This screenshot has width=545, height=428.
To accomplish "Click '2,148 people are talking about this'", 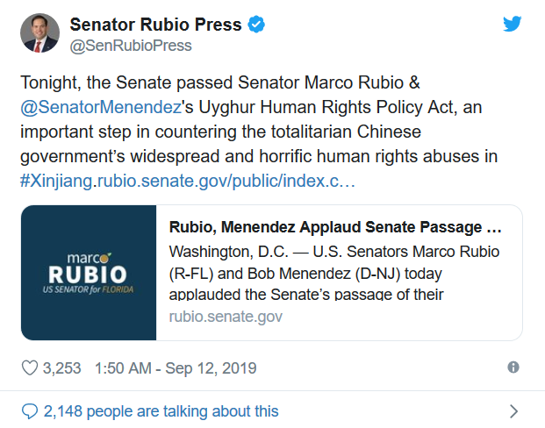I will tap(161, 411).
